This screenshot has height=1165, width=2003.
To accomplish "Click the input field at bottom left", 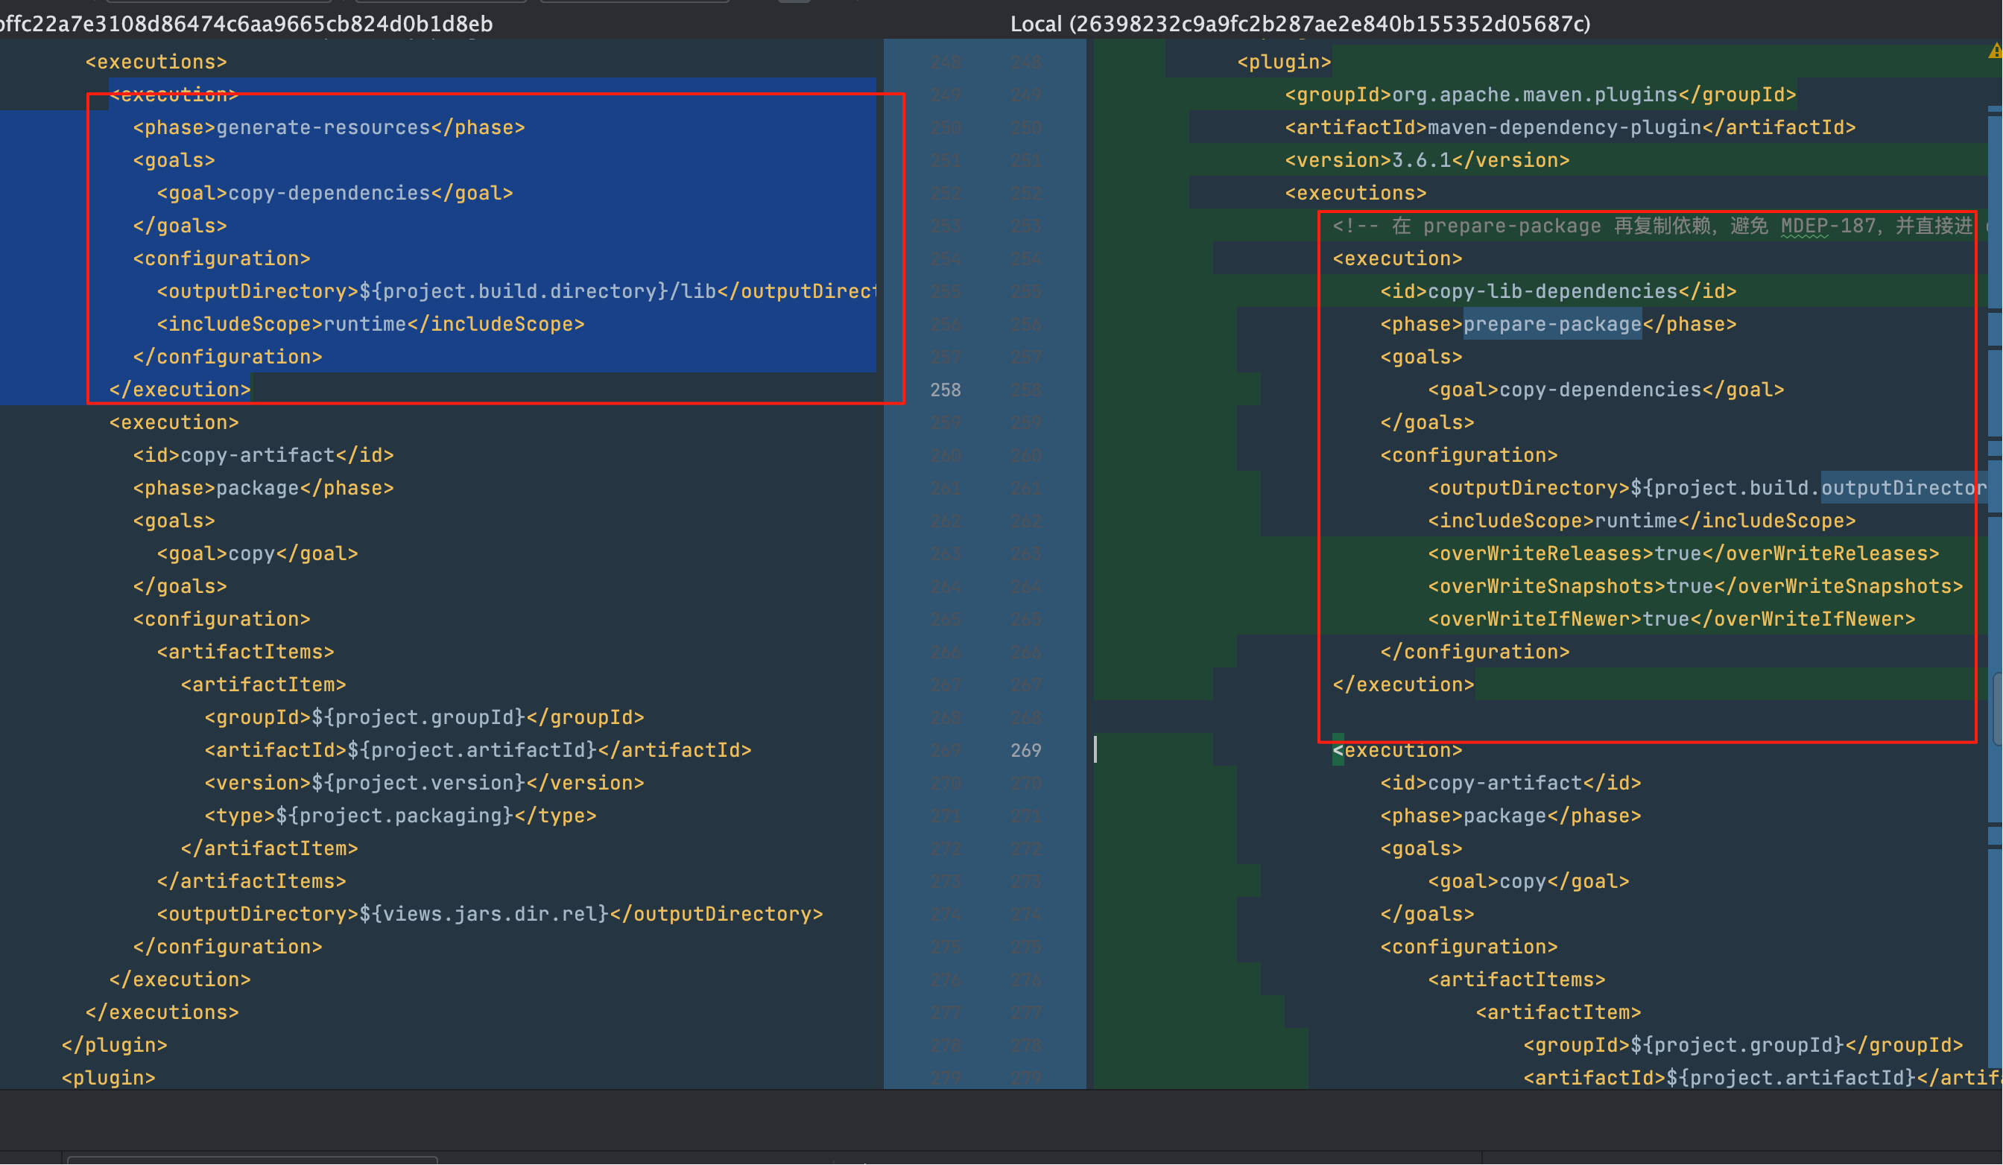I will tap(252, 1161).
